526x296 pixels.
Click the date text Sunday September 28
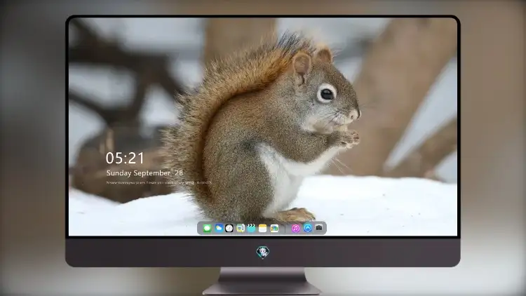point(144,173)
